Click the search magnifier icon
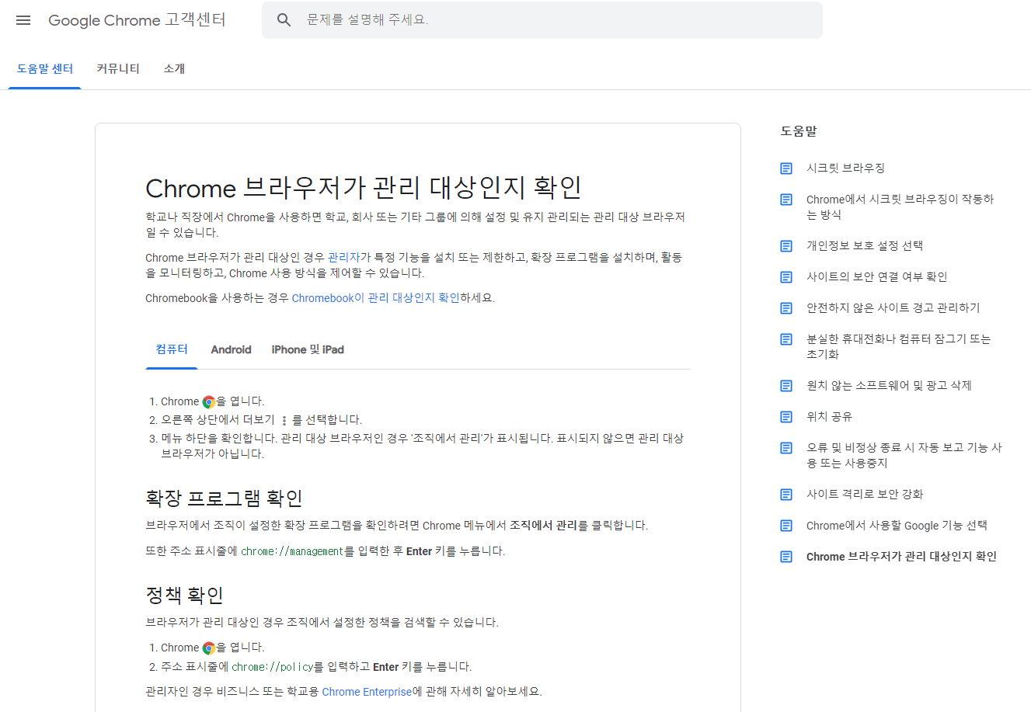Image resolution: width=1031 pixels, height=712 pixels. 284,20
